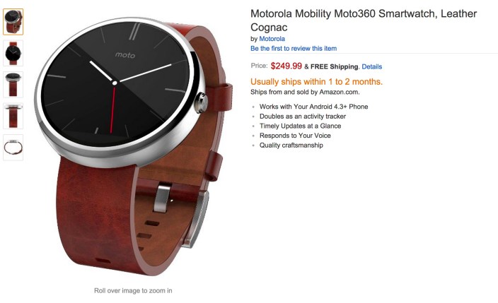498x303 pixels.
Task: Click 'Usually ships within 1 to 2 months'
Action: pyautogui.click(x=316, y=81)
